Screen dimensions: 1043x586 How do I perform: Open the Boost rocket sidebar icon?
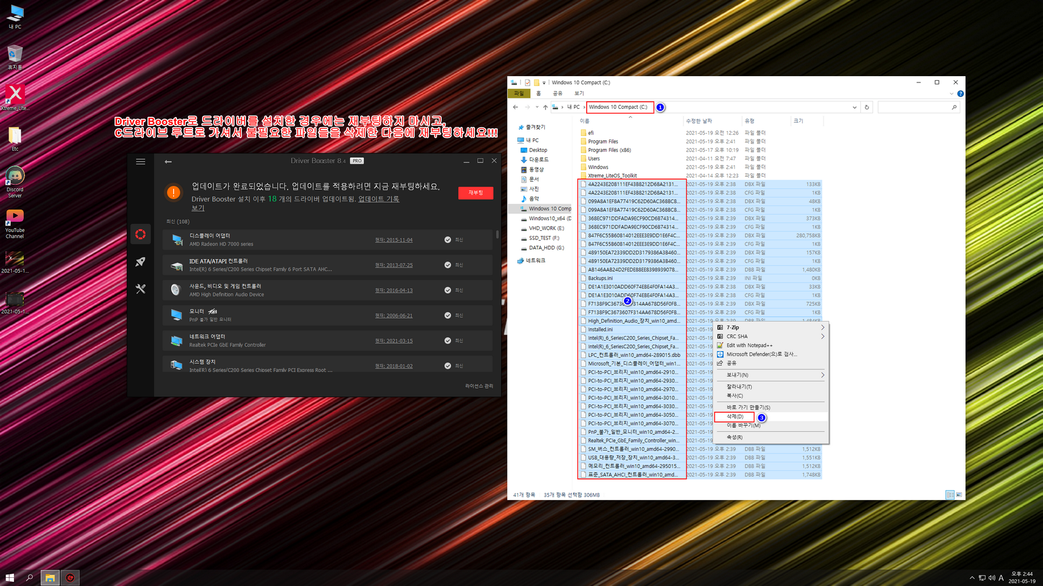click(140, 262)
